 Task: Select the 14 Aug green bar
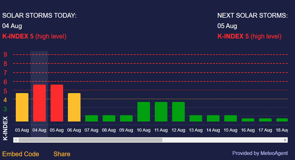point(213,118)
